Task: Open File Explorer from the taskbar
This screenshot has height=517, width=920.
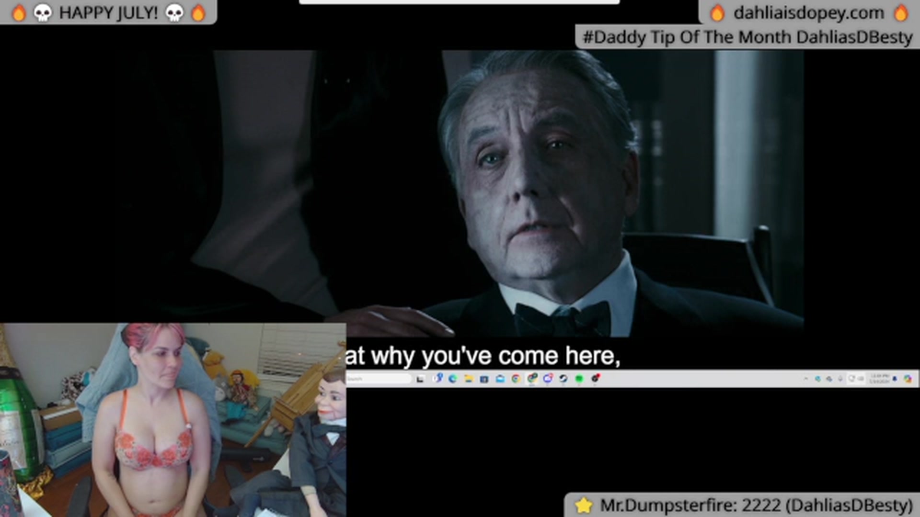Action: pos(469,379)
